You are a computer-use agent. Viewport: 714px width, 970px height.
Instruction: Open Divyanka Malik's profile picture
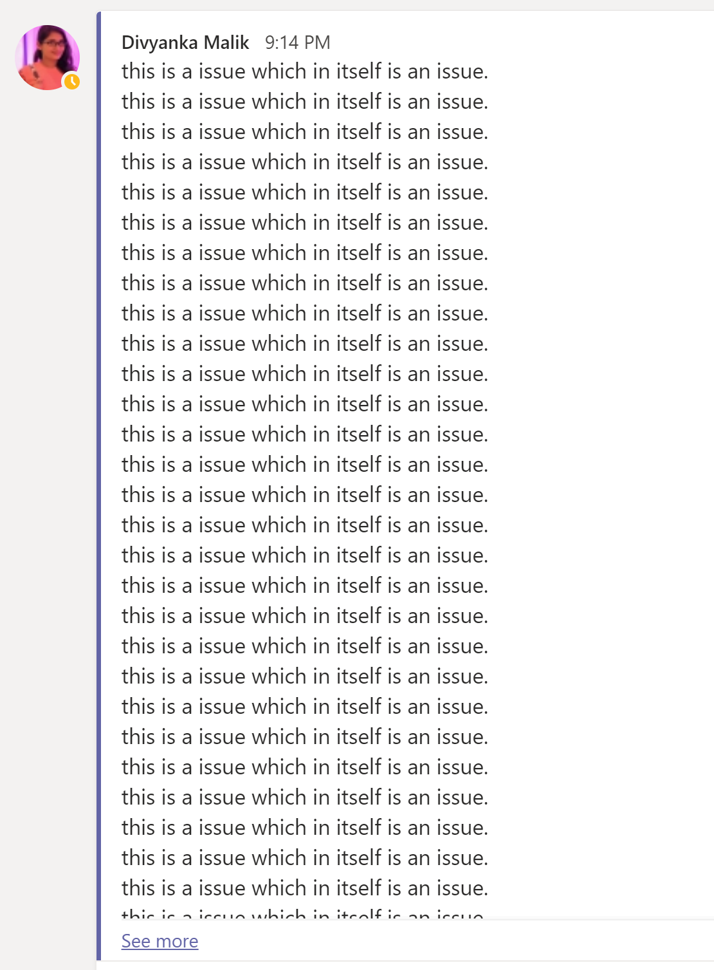(x=47, y=57)
